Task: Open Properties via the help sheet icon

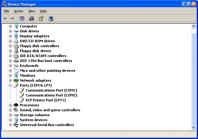Action: 41,18
